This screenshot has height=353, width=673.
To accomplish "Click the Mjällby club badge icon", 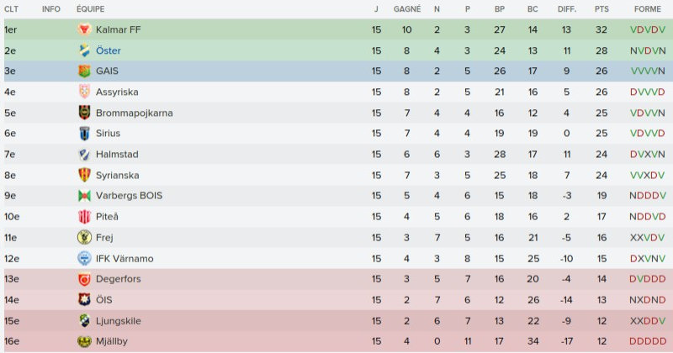I will click(83, 341).
